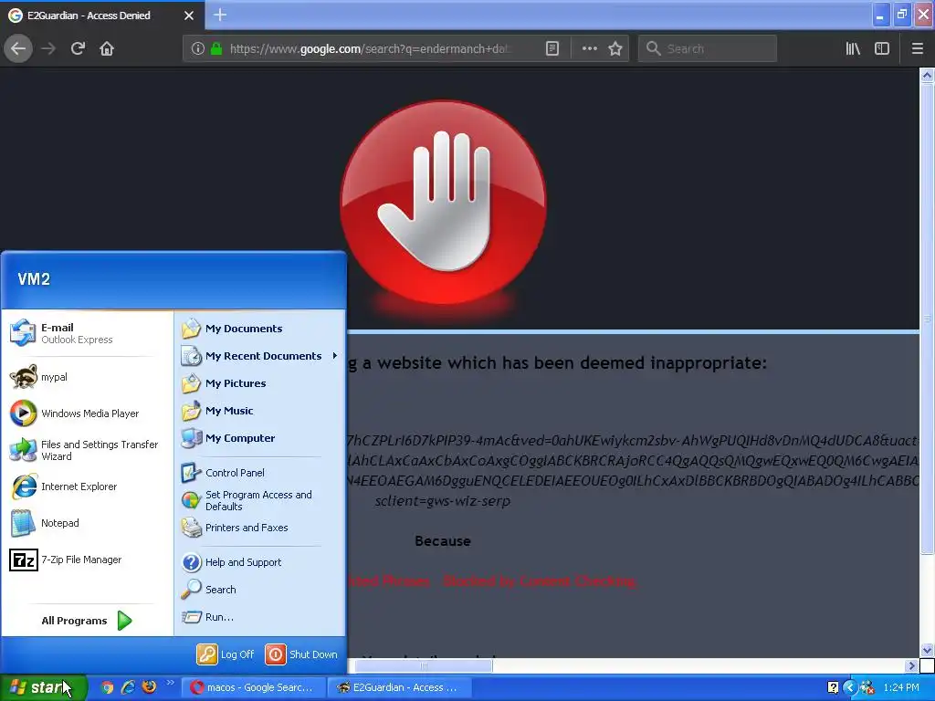Open the Library icon in toolbar
Viewport: 935px width, 701px height.
pyautogui.click(x=853, y=49)
